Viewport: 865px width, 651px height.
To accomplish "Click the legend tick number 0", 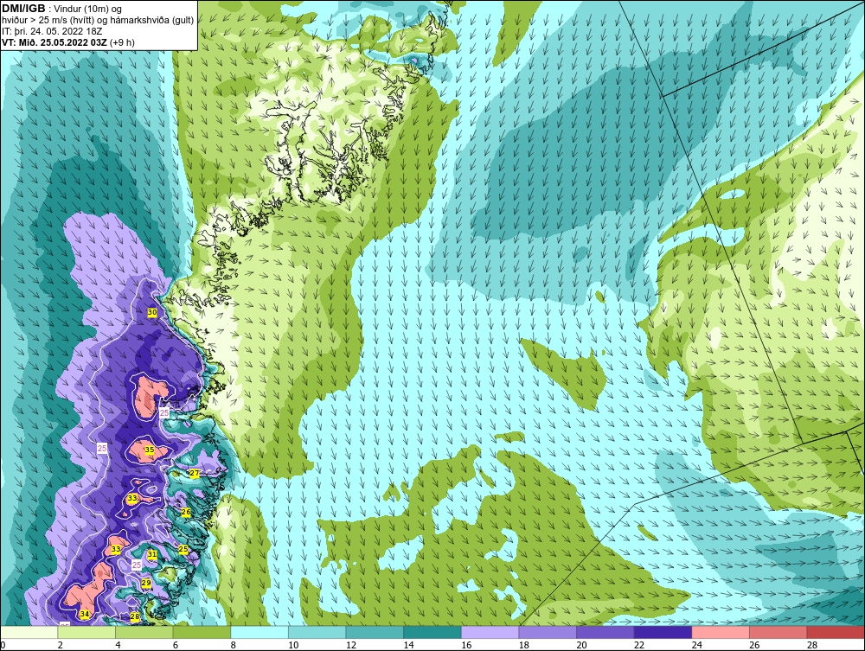I will (3, 645).
